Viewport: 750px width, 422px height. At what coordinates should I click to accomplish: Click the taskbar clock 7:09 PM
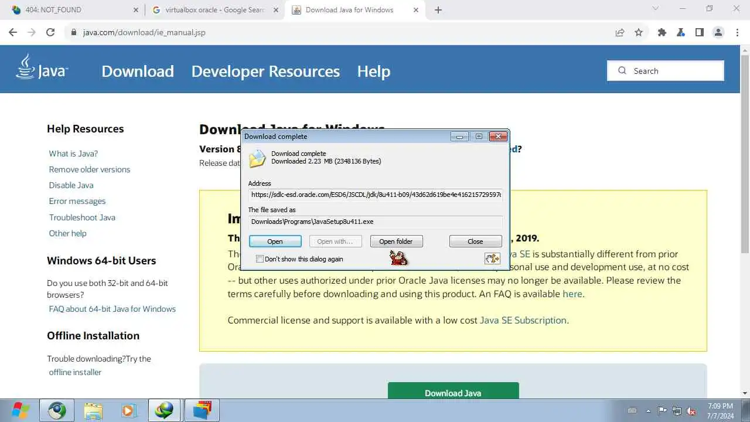coord(720,406)
